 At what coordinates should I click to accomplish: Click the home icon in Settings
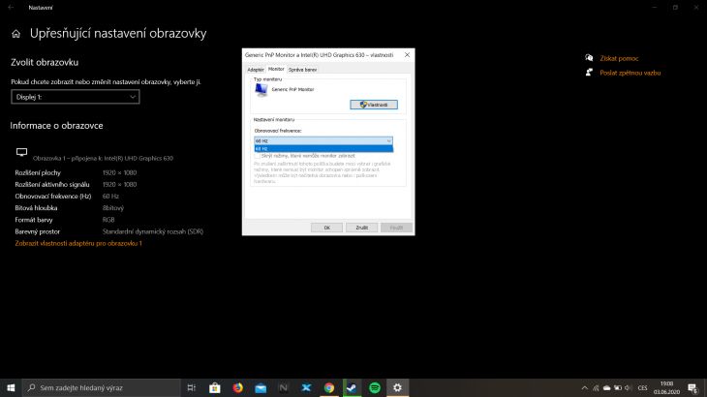point(15,34)
